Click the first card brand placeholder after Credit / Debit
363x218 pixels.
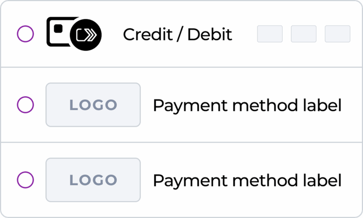click(x=270, y=34)
